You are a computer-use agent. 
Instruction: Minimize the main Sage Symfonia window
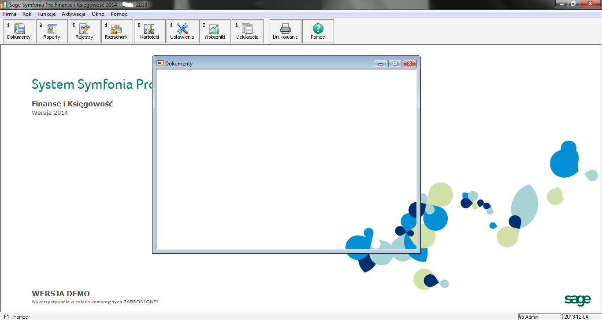point(561,4)
